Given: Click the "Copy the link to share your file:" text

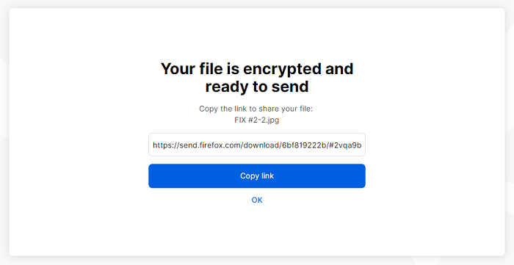Looking at the screenshot, I should (256, 109).
